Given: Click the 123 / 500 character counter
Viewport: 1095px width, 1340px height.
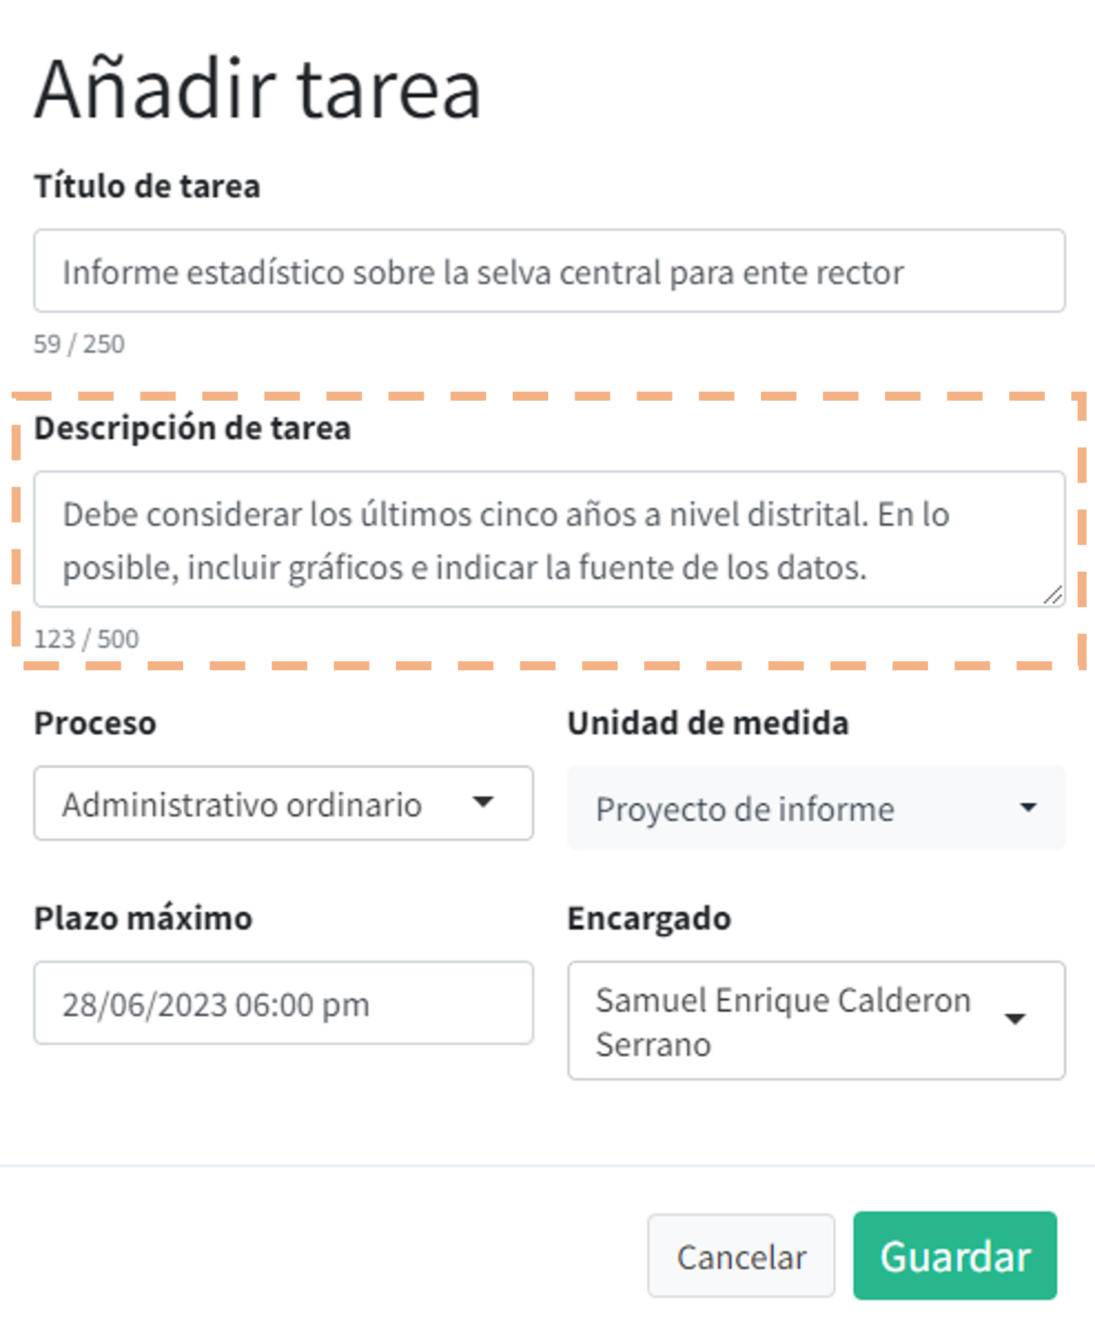Looking at the screenshot, I should pyautogui.click(x=86, y=639).
